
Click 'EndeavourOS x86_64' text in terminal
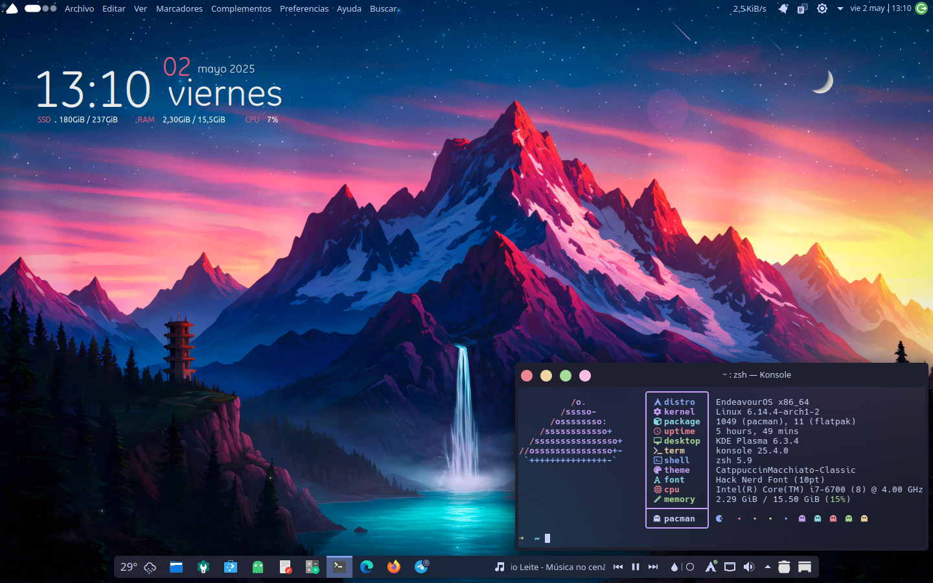point(763,402)
